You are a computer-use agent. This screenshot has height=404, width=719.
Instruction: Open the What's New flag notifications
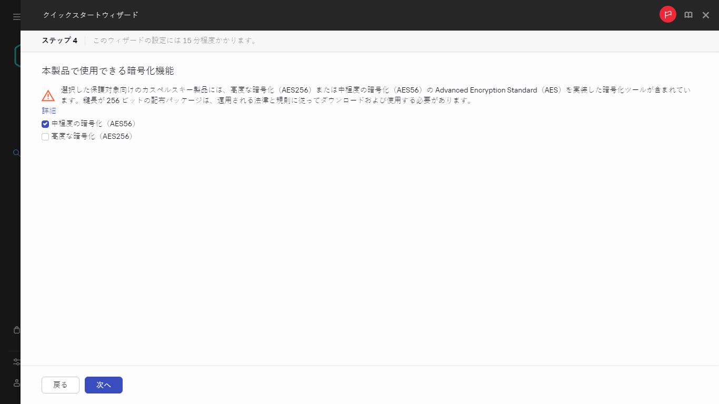tap(667, 14)
